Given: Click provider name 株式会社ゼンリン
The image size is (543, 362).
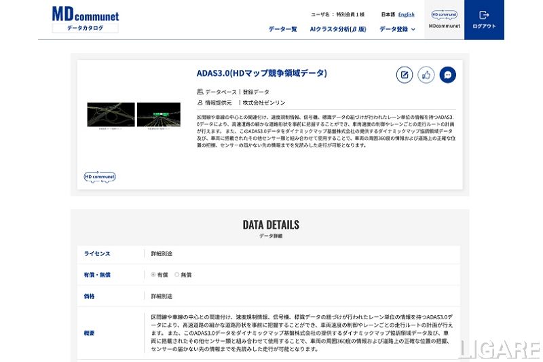Looking at the screenshot, I should pos(264,103).
